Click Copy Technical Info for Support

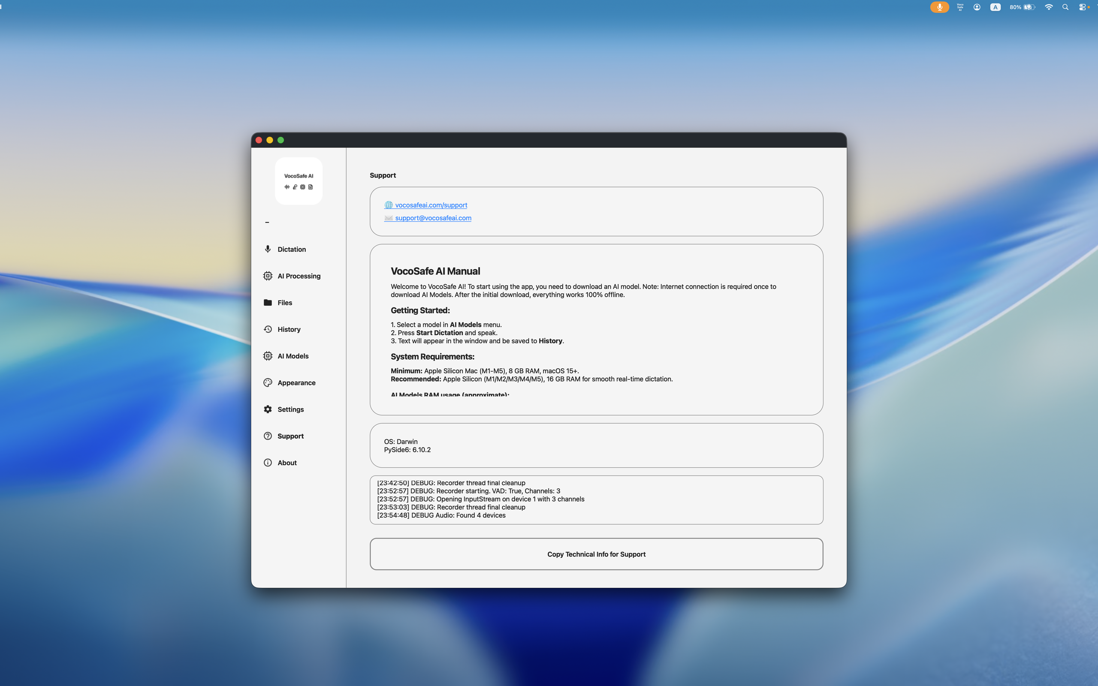point(596,554)
